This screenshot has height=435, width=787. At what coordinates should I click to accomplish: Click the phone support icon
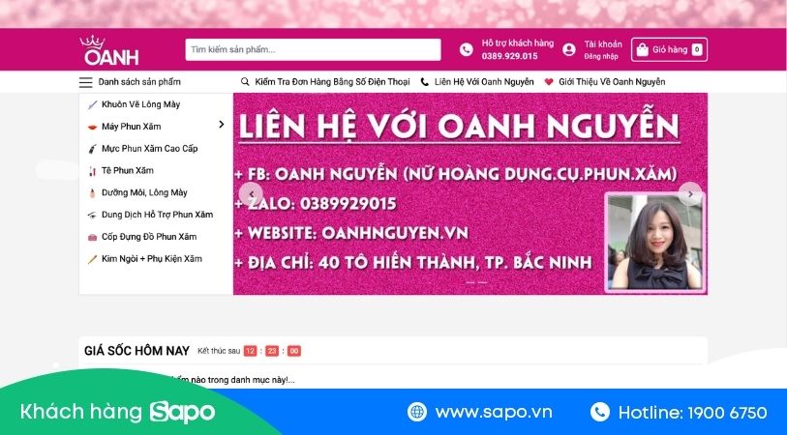(x=467, y=49)
